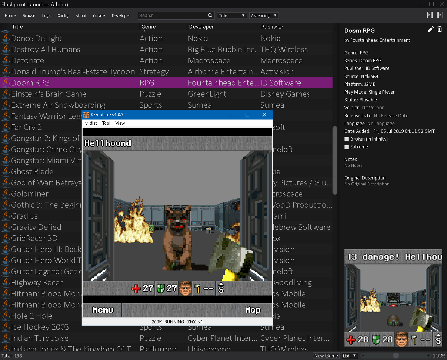This screenshot has width=447, height=360.
Task: Click the Map softkey in the emulated game
Action: [x=253, y=310]
